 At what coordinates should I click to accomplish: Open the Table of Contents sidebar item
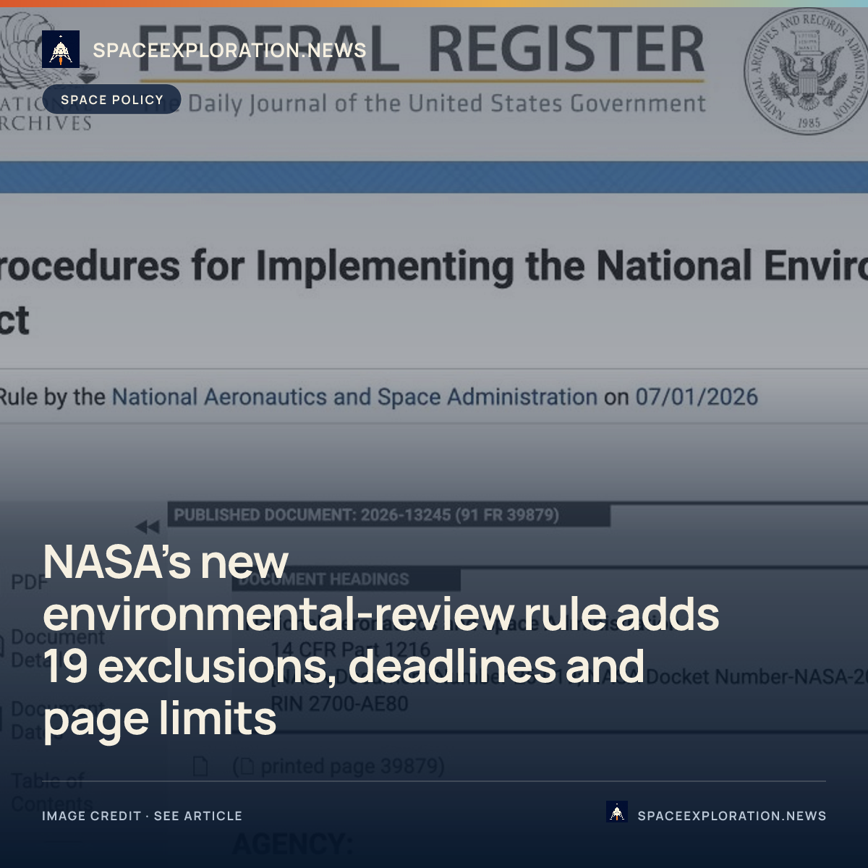(x=51, y=792)
